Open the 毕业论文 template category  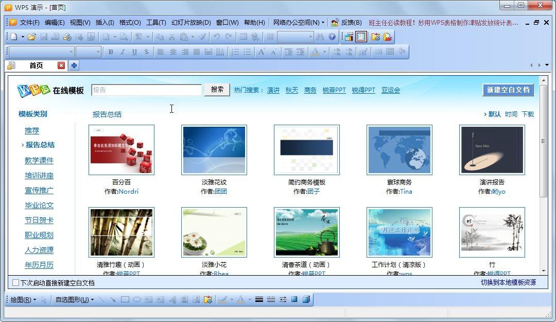[x=39, y=205]
